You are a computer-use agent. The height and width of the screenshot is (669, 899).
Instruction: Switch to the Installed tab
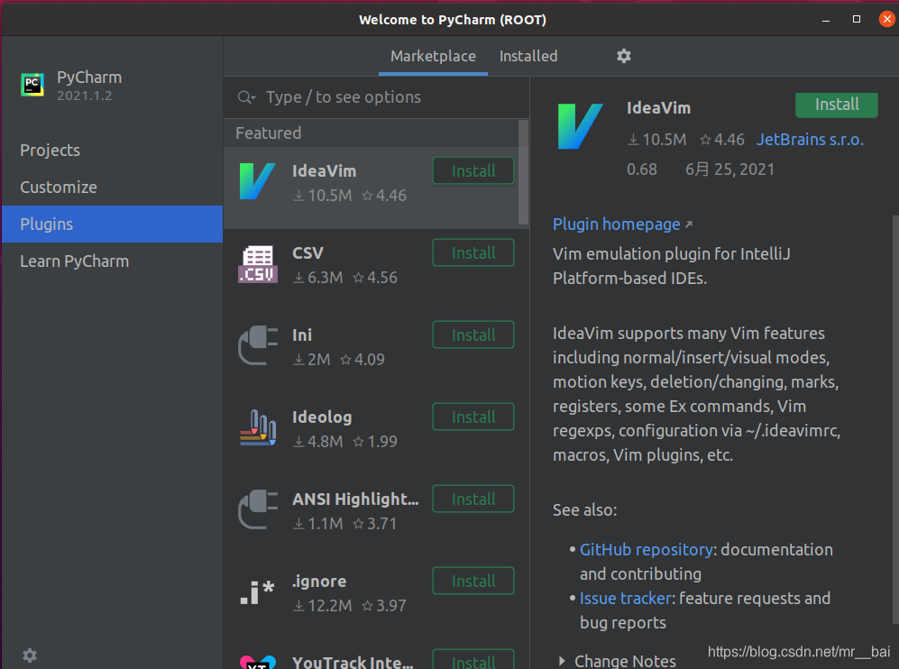click(528, 55)
